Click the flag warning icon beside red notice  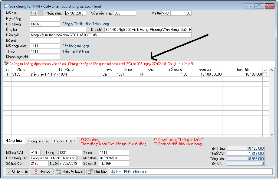(6, 63)
